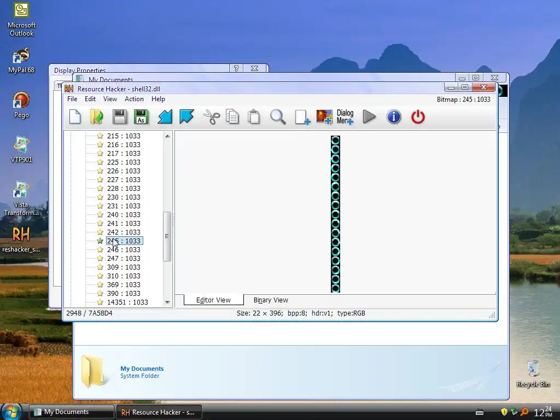Screen dimensions: 560x420
Task: Click the Pego desktop icon
Action: tap(21, 105)
